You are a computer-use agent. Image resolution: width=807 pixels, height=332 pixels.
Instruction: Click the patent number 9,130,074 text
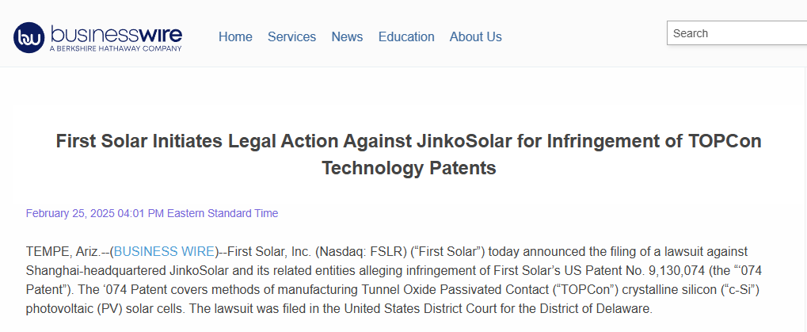tap(656, 271)
